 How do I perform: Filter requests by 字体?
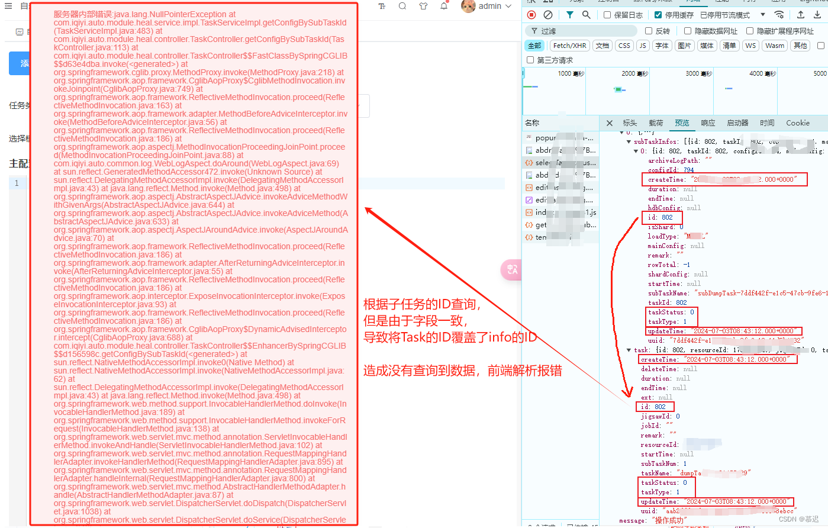pyautogui.click(x=662, y=46)
